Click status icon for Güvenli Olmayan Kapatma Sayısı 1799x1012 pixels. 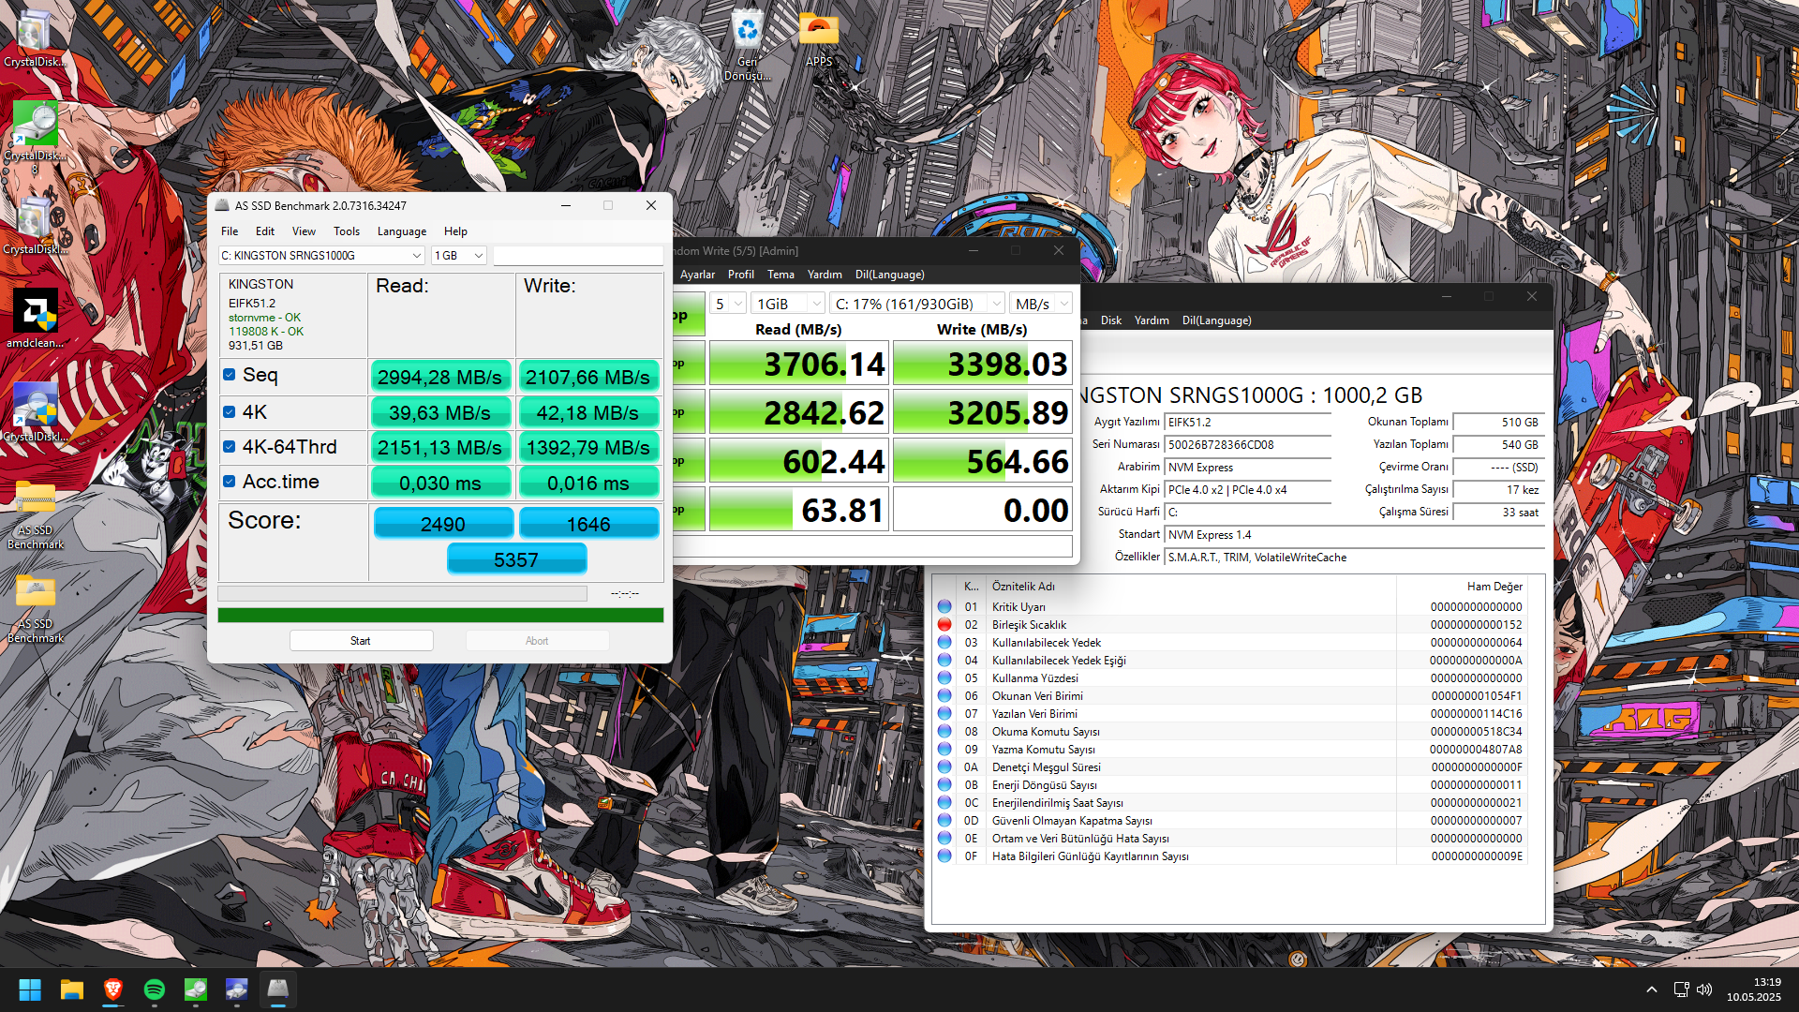click(x=944, y=821)
